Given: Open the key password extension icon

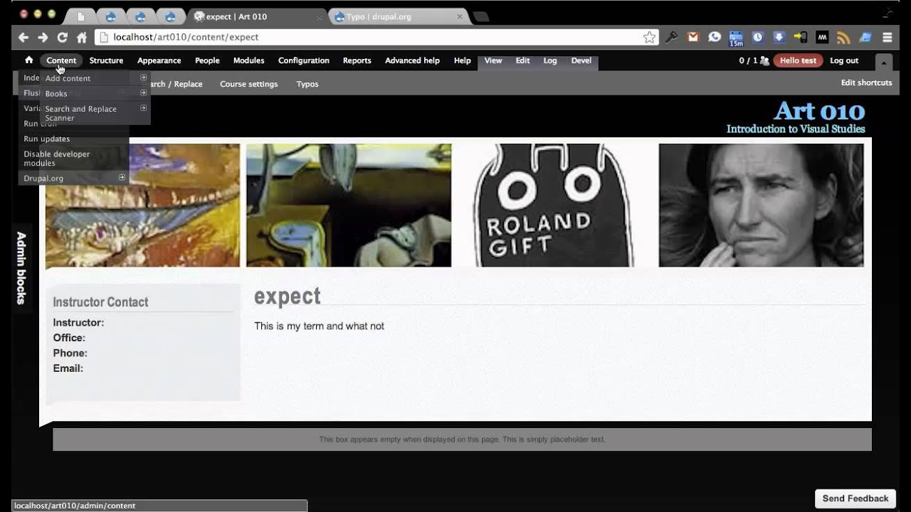Looking at the screenshot, I should (x=671, y=38).
